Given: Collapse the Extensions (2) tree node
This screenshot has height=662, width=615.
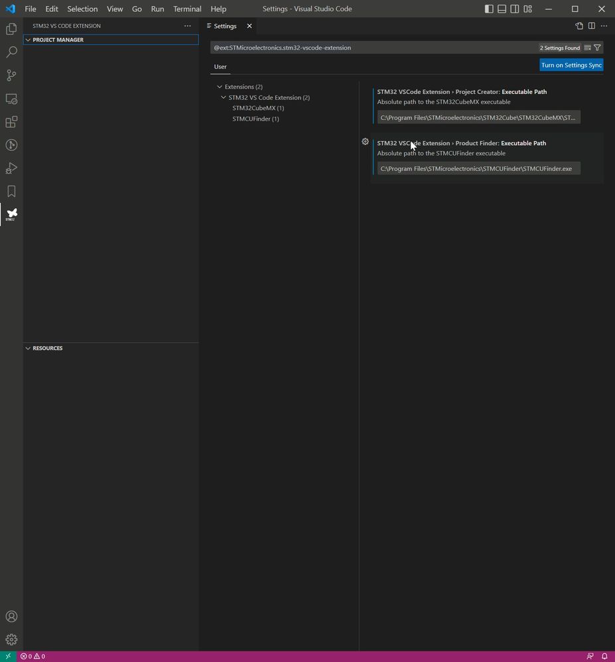Looking at the screenshot, I should click(220, 87).
